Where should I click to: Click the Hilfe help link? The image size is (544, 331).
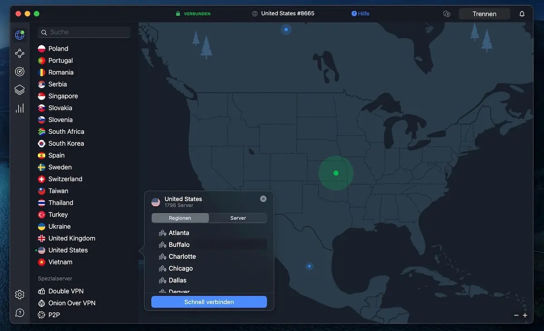(360, 14)
